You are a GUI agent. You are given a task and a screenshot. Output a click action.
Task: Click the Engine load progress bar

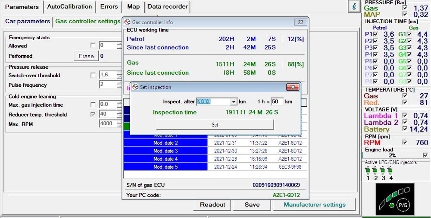click(392, 155)
